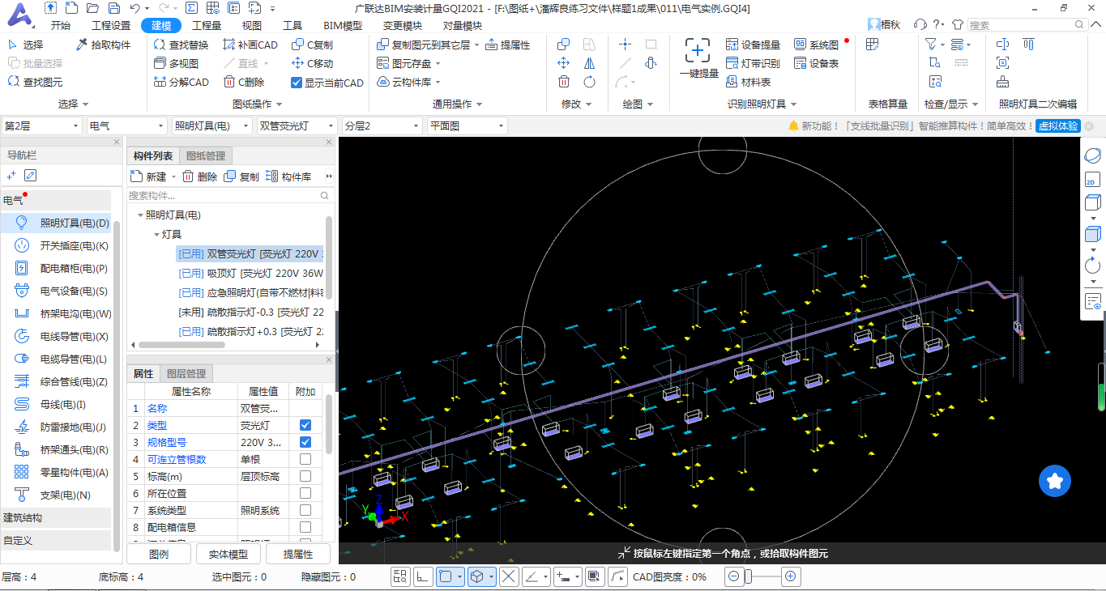
Task: Open the 电气 specialty dropdown
Action: (127, 125)
